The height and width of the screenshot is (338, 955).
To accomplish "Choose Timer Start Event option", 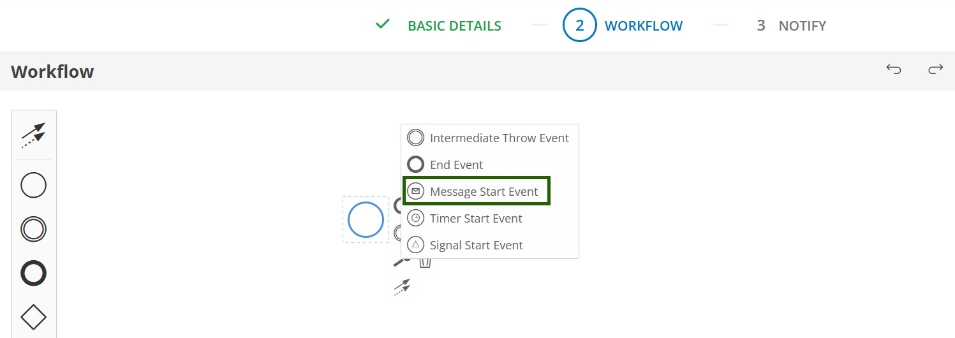I will tap(476, 218).
